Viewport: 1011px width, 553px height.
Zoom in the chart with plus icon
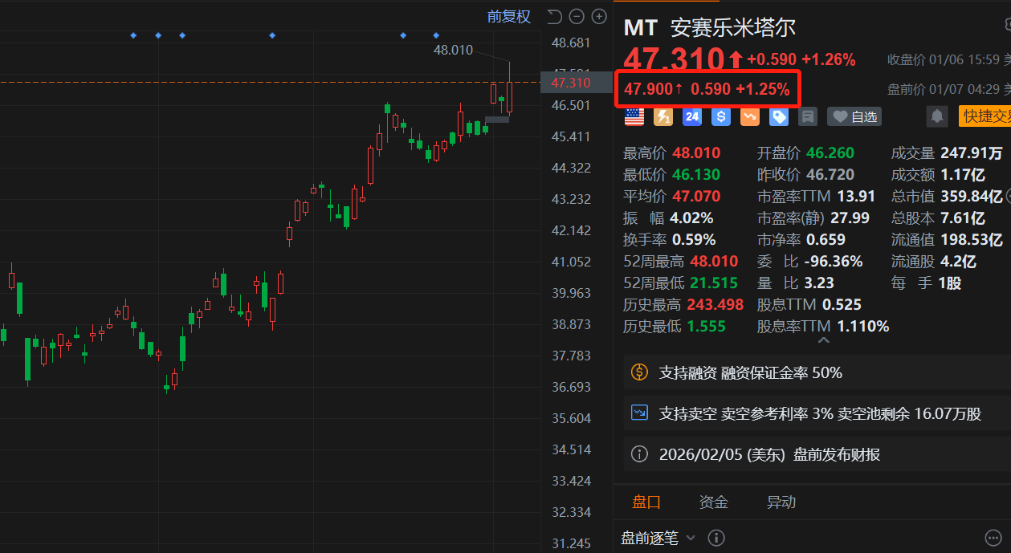click(599, 16)
